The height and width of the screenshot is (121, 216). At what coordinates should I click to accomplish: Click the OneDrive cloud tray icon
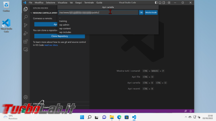190,117
